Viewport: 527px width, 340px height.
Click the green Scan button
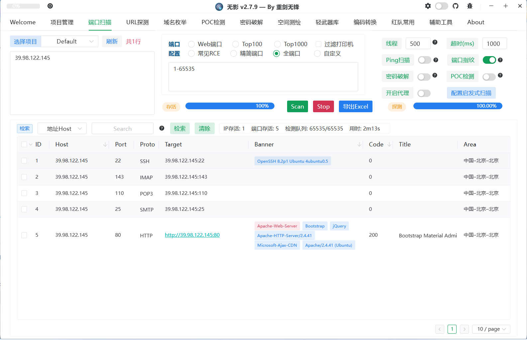(297, 107)
